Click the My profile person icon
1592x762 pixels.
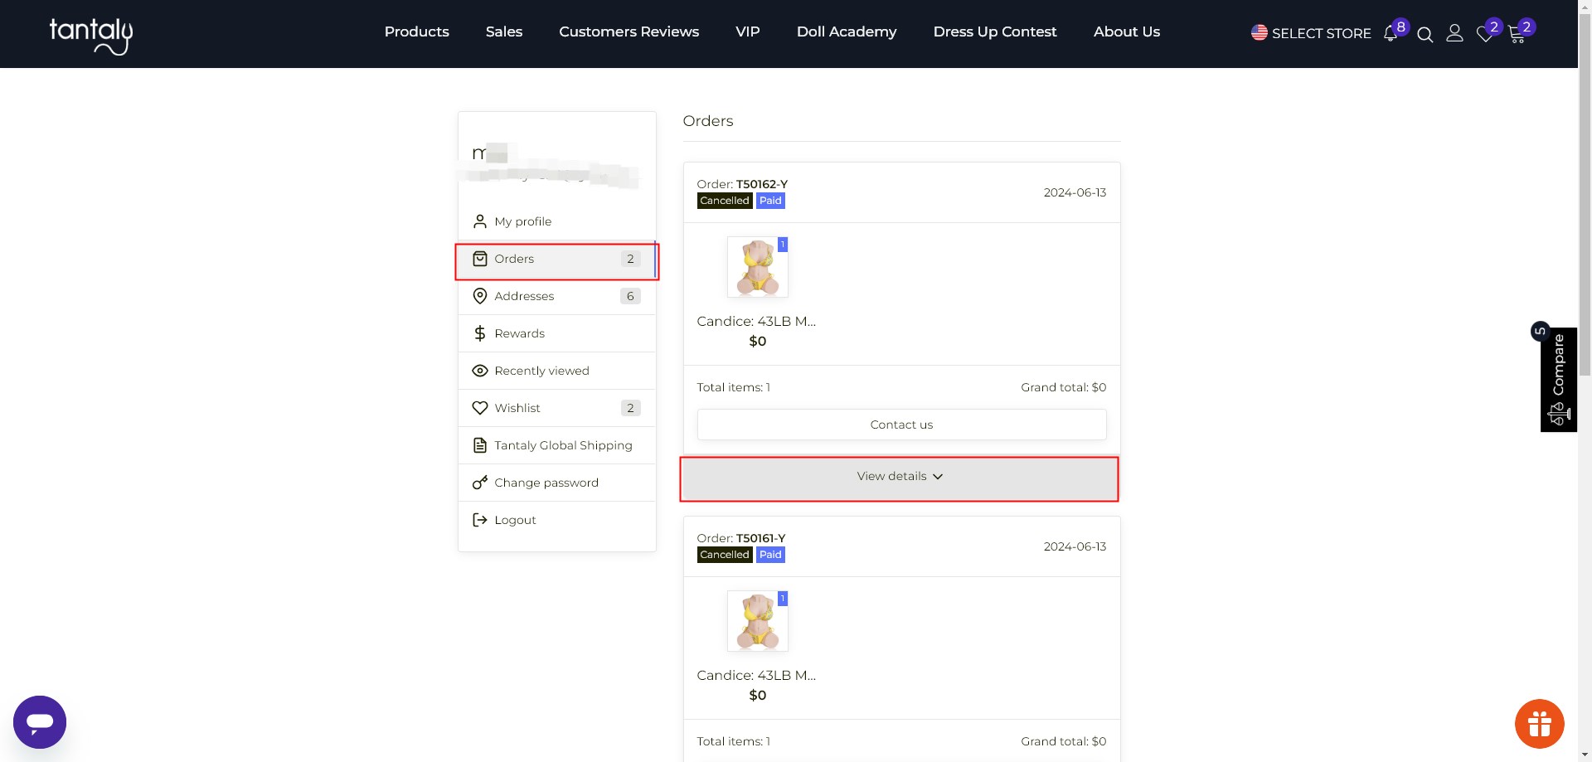(x=479, y=221)
